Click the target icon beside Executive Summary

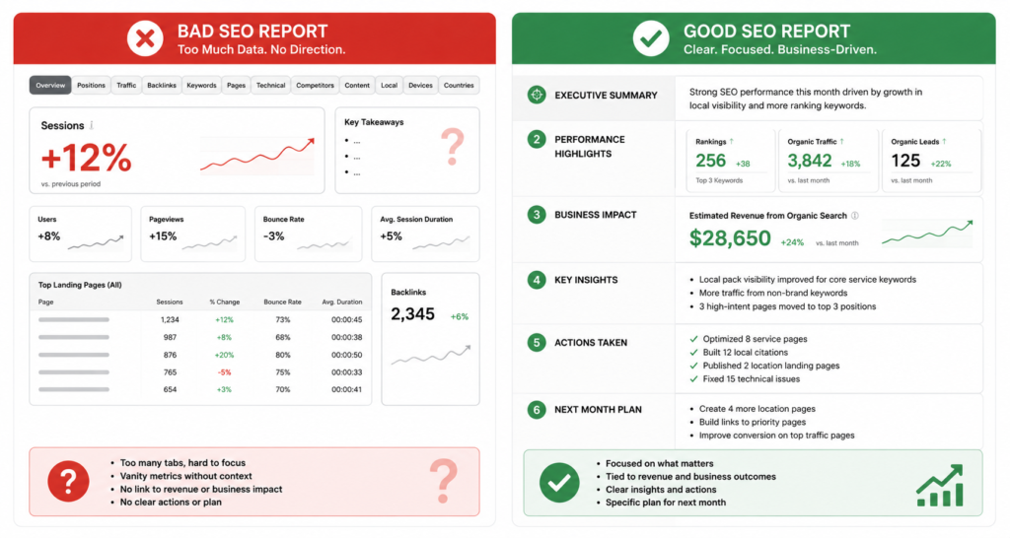pyautogui.click(x=536, y=95)
